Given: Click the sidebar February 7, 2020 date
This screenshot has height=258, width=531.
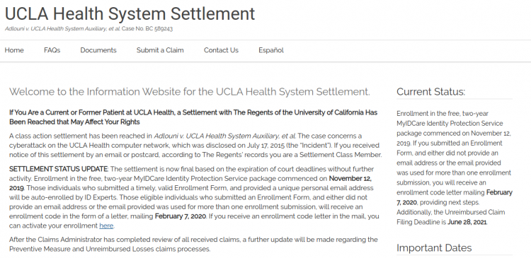Looking at the screenshot, I should [x=455, y=197].
